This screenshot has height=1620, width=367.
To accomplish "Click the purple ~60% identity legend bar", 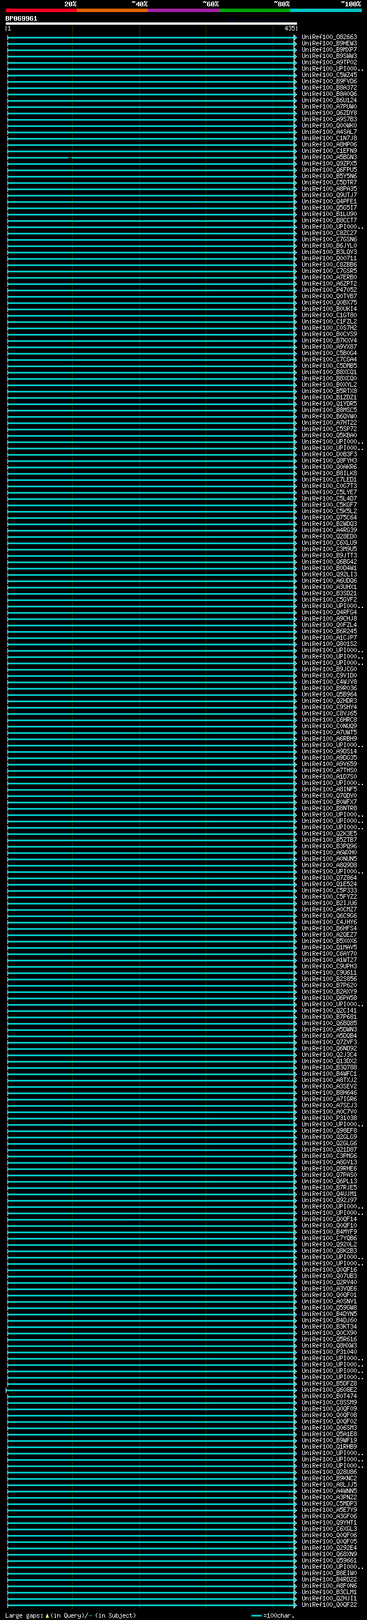I will click(183, 10).
